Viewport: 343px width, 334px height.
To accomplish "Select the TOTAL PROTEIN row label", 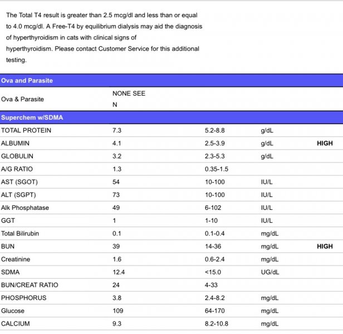I will coord(26,130).
